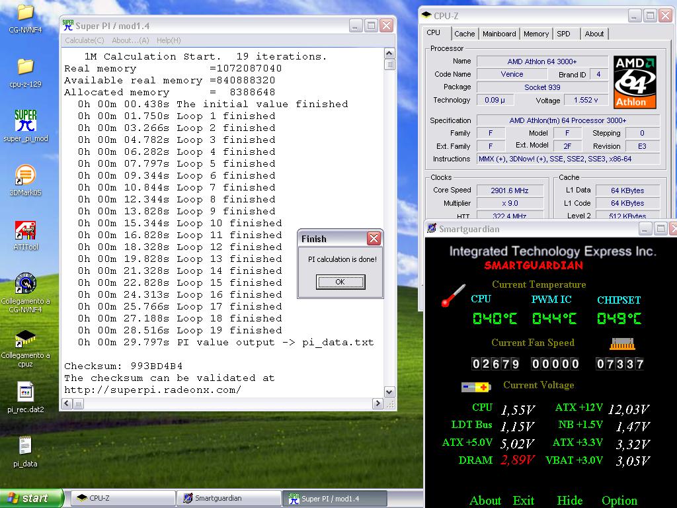Open Collegamento a CG-NVNF4 shortcut icon

click(26, 283)
